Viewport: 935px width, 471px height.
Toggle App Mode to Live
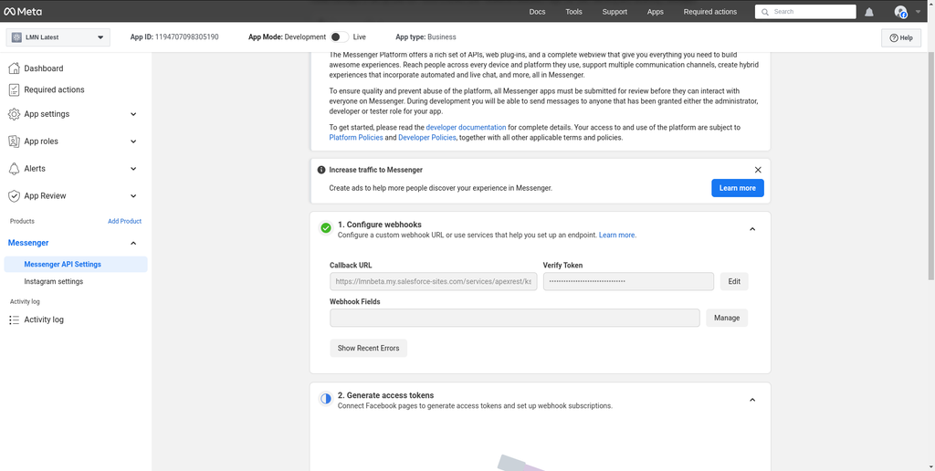coord(340,37)
